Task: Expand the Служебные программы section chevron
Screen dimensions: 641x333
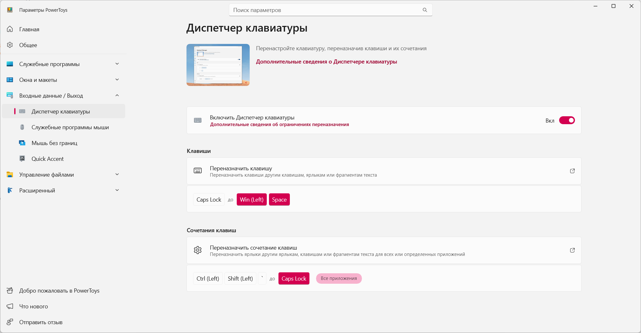Action: (x=117, y=64)
